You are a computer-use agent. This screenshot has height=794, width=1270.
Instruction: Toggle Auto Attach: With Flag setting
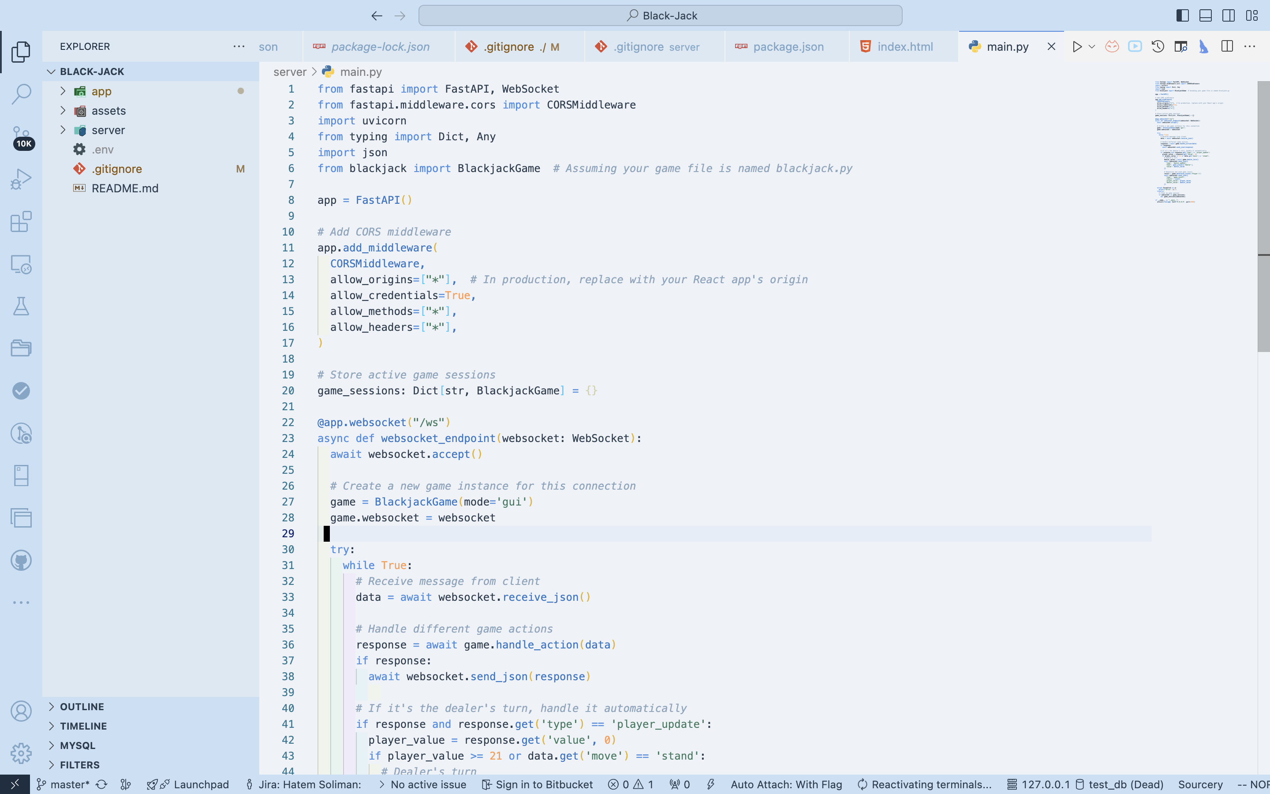[786, 785]
